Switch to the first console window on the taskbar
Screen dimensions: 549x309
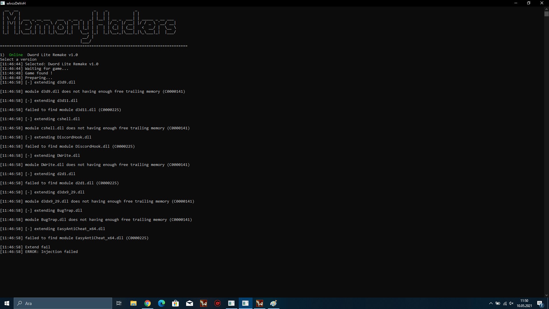coord(231,303)
